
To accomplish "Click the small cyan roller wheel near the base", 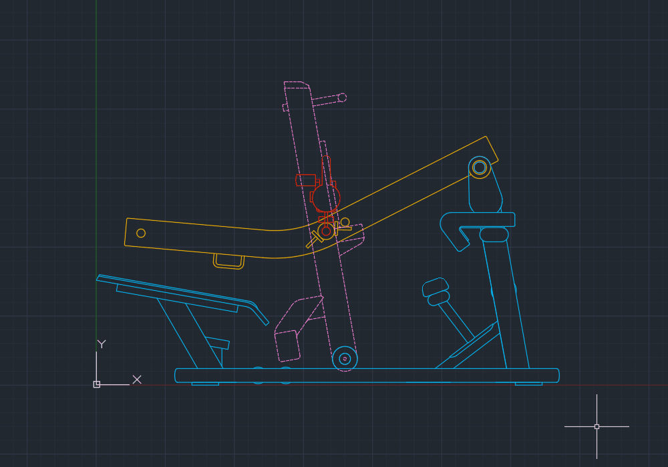I will tap(346, 358).
